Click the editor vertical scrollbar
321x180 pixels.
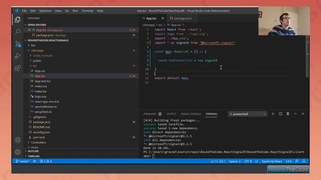click(307, 56)
